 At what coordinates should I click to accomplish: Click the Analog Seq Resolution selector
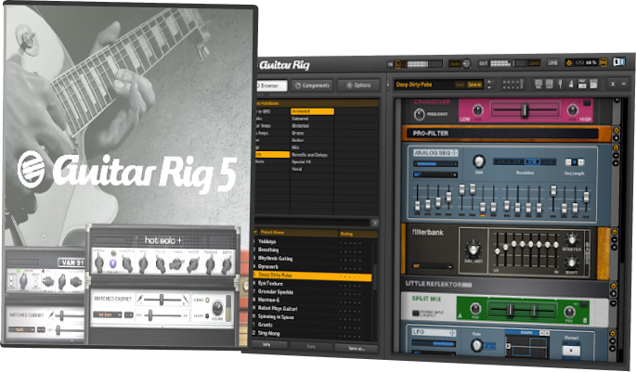pos(524,161)
